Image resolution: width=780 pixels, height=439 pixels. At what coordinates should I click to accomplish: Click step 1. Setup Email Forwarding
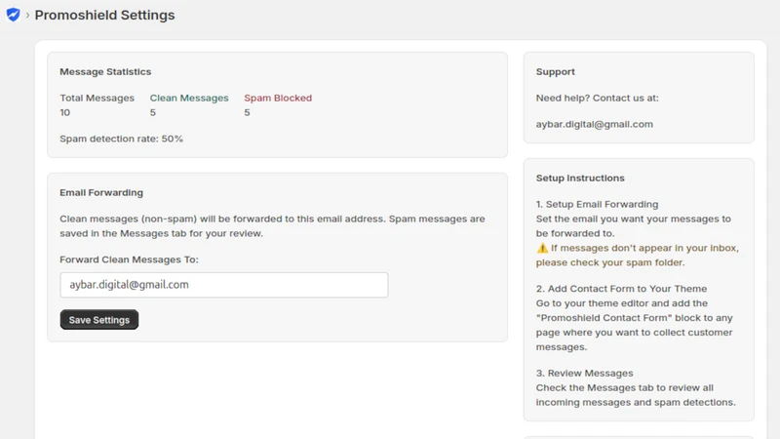[x=597, y=205]
